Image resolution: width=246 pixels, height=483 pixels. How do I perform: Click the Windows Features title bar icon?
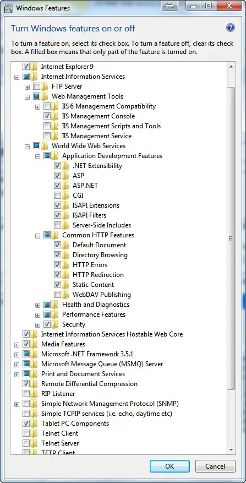9,7
